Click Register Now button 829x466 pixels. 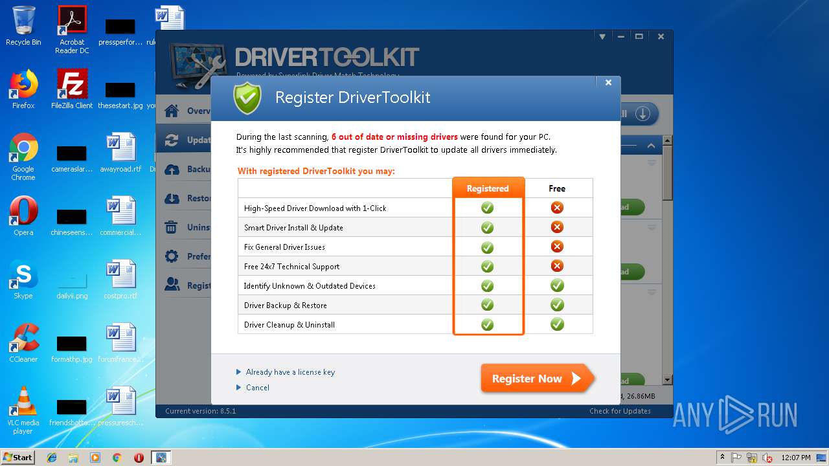coord(537,379)
